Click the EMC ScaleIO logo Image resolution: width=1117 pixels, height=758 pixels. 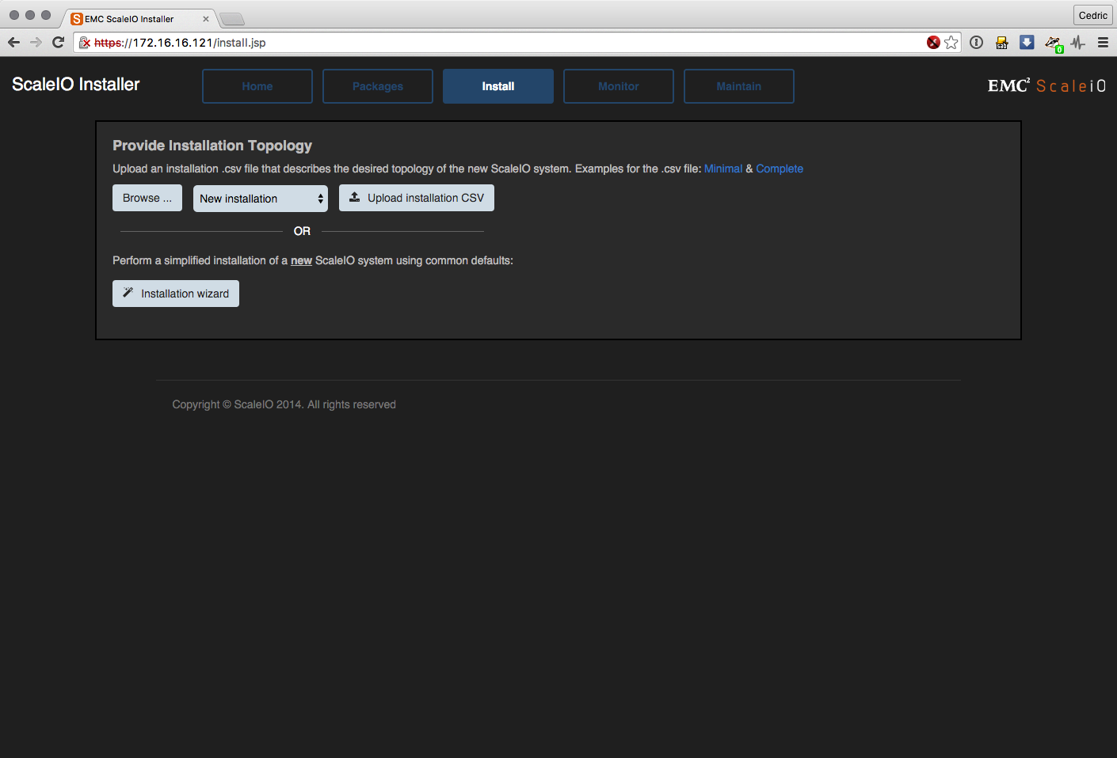click(x=1046, y=85)
